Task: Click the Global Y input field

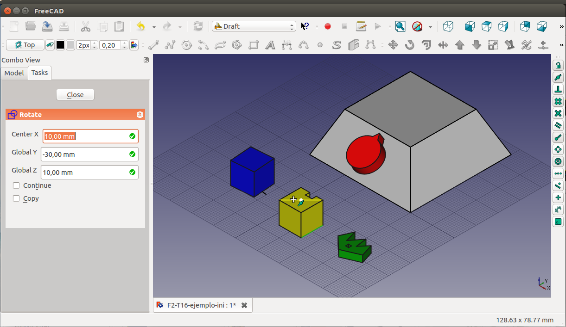Action: coord(84,154)
